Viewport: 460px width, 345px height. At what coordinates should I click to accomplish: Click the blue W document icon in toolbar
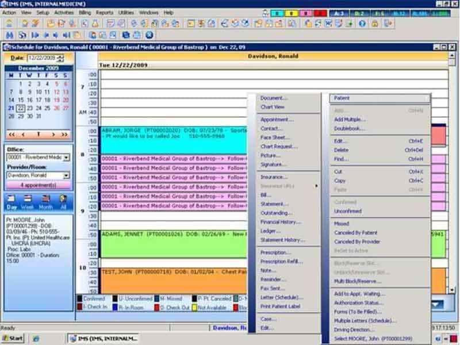pos(328,24)
